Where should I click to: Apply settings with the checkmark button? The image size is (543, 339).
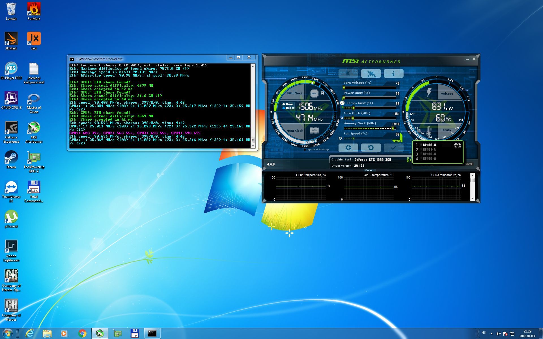coord(393,147)
